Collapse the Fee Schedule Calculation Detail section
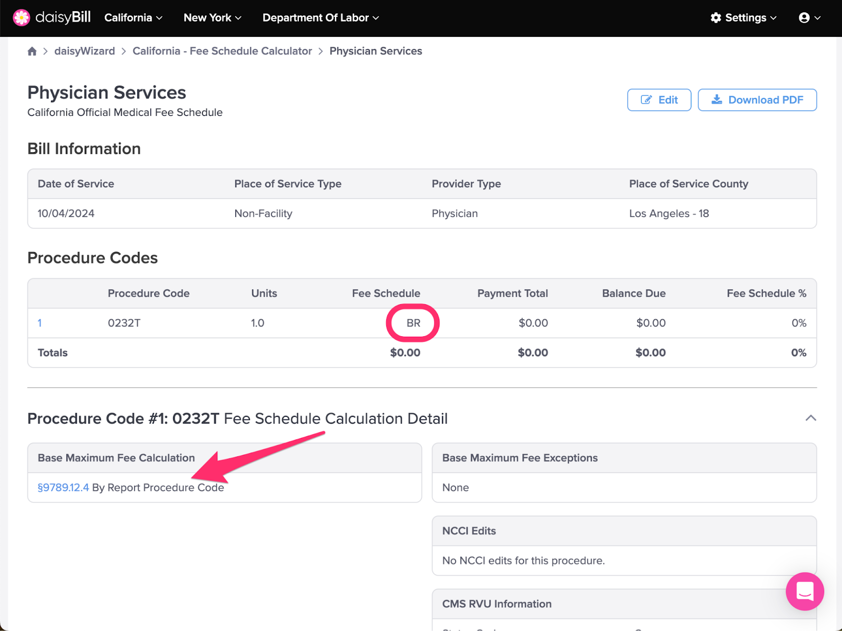The width and height of the screenshot is (842, 631). 810,418
